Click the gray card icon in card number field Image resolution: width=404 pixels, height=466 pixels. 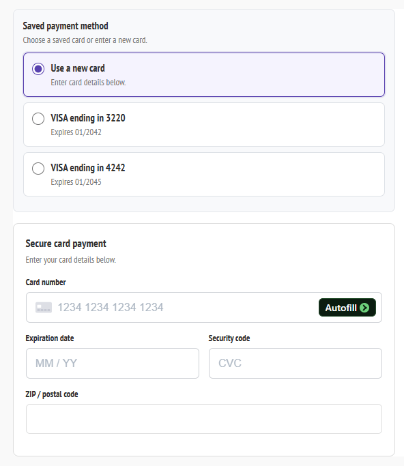(44, 307)
